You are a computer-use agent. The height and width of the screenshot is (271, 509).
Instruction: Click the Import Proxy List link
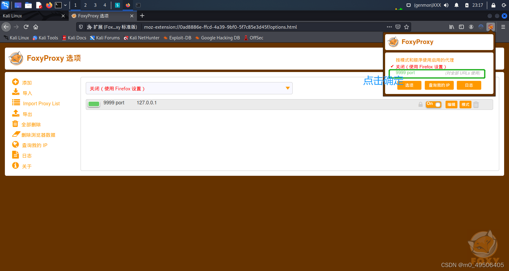42,104
